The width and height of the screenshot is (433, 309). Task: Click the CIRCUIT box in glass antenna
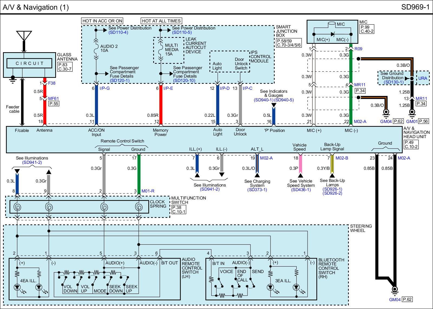pyautogui.click(x=29, y=63)
